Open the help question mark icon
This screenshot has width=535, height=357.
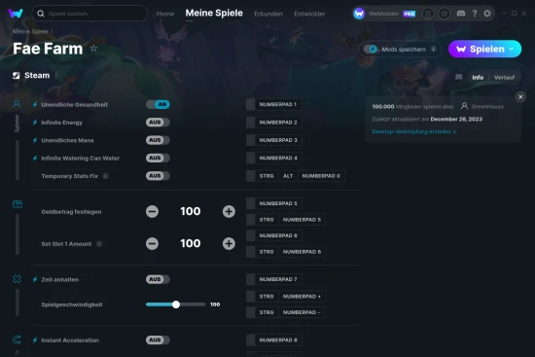coord(475,14)
